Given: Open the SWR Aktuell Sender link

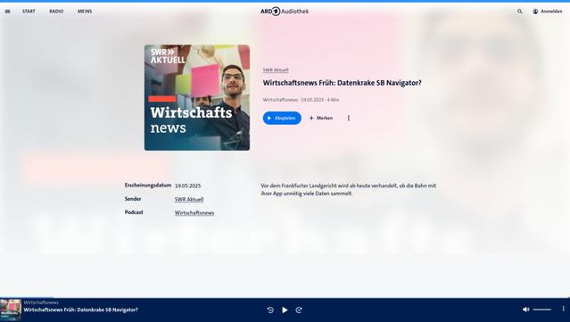Looking at the screenshot, I should 189,200.
